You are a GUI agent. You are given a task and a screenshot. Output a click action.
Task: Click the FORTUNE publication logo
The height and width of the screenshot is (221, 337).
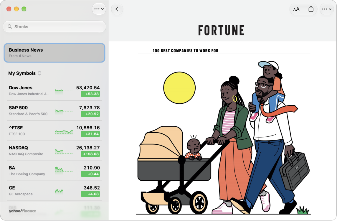(x=221, y=30)
